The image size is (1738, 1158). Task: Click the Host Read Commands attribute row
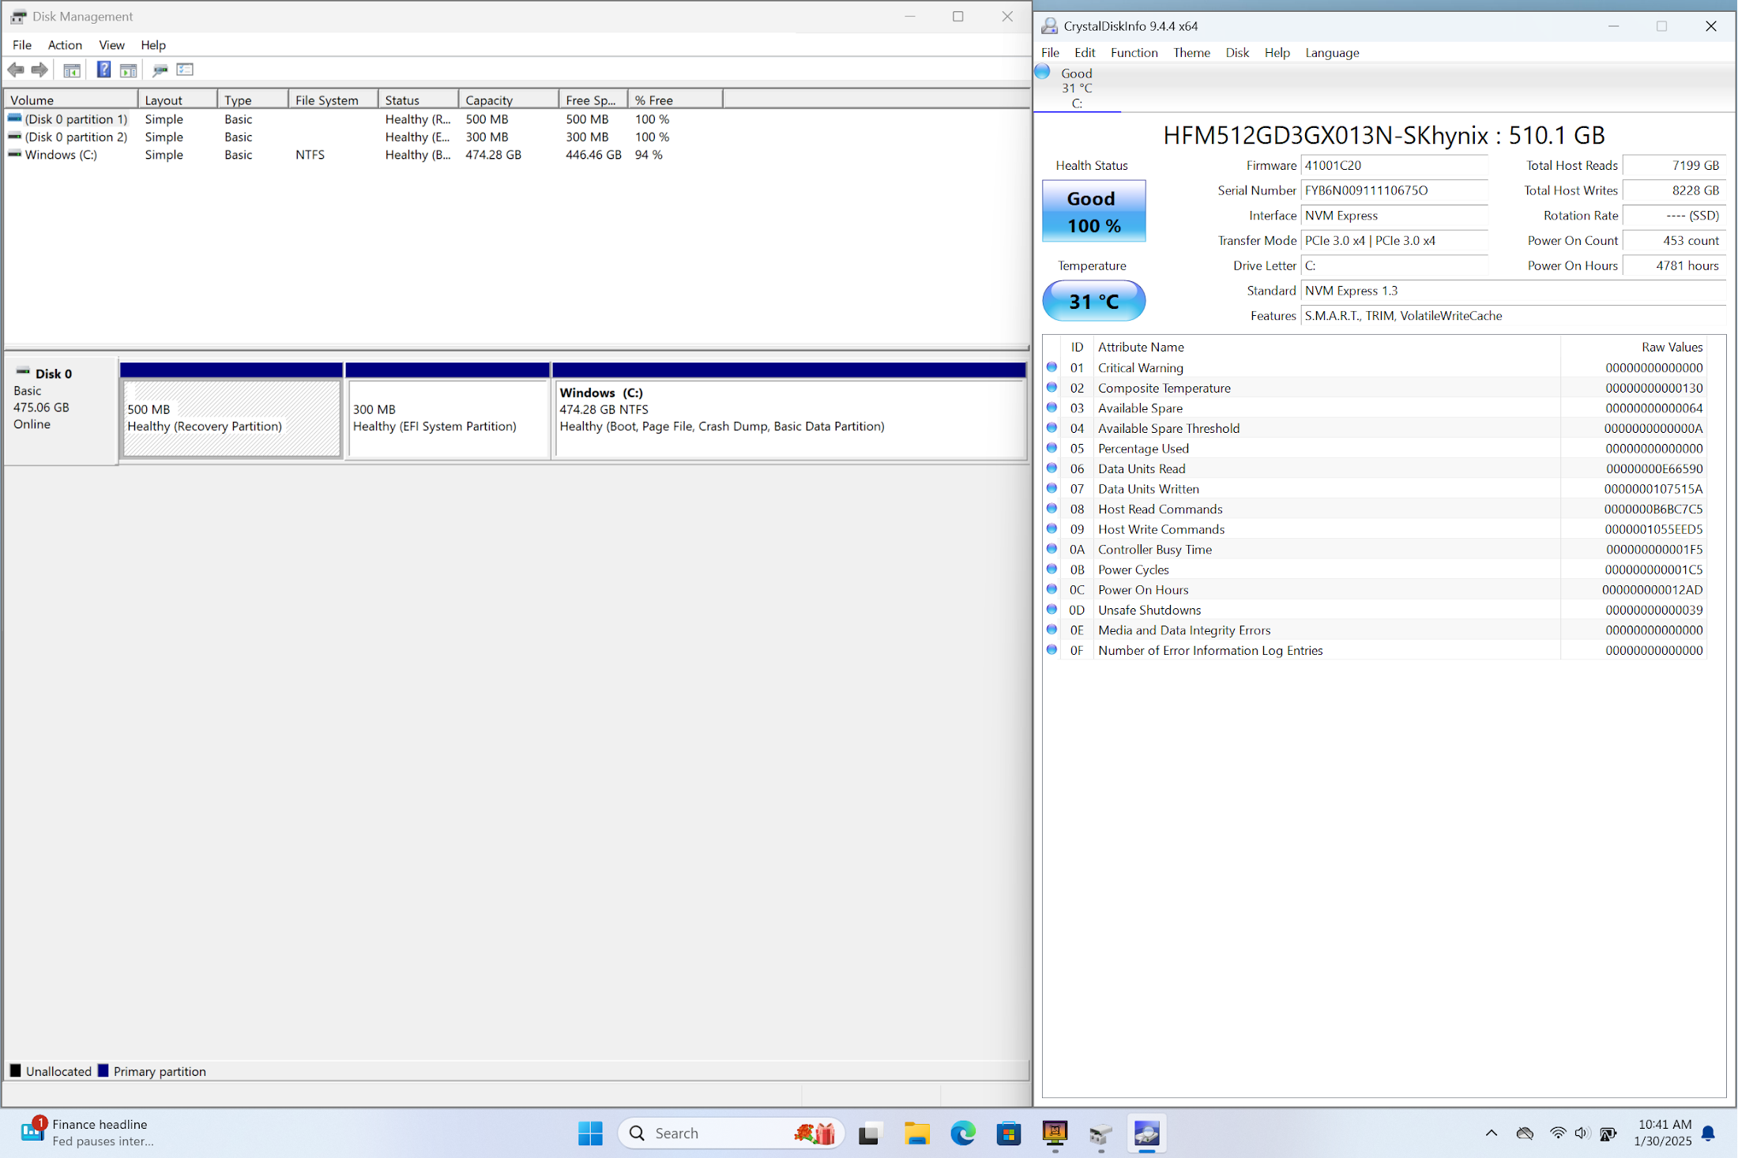click(x=1375, y=509)
